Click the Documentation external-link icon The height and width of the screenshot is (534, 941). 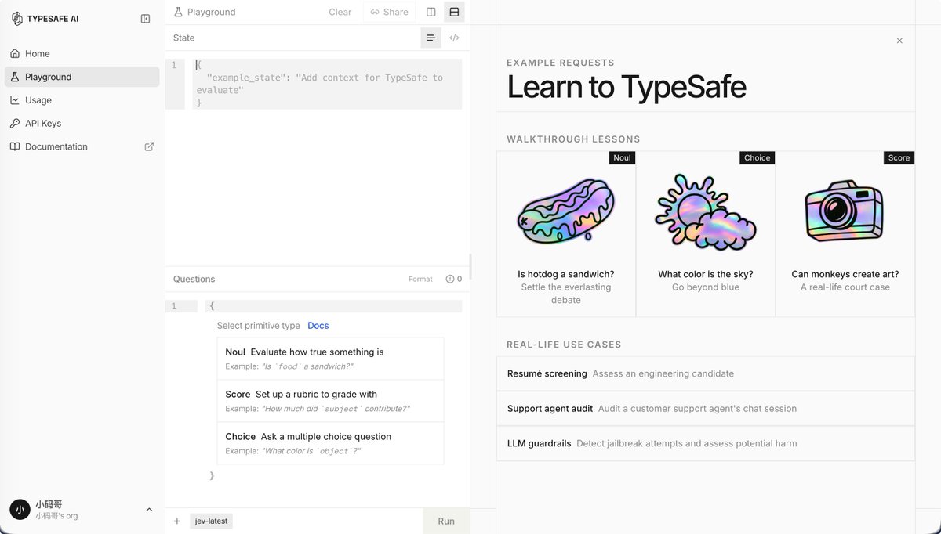[149, 146]
